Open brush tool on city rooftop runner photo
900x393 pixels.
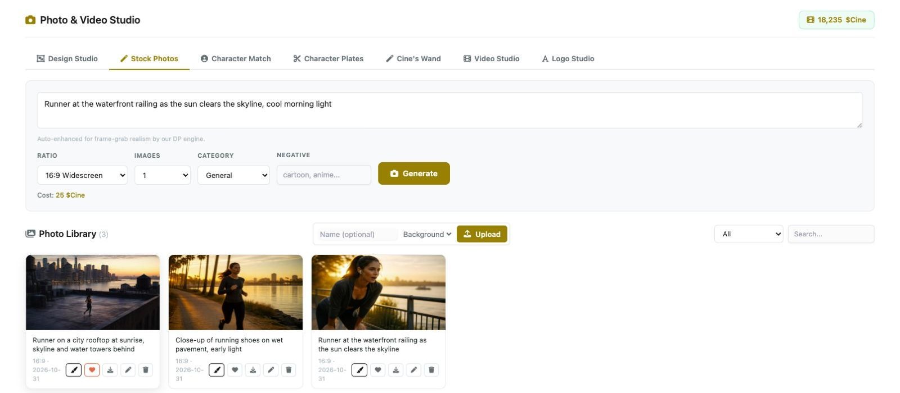[x=74, y=370]
